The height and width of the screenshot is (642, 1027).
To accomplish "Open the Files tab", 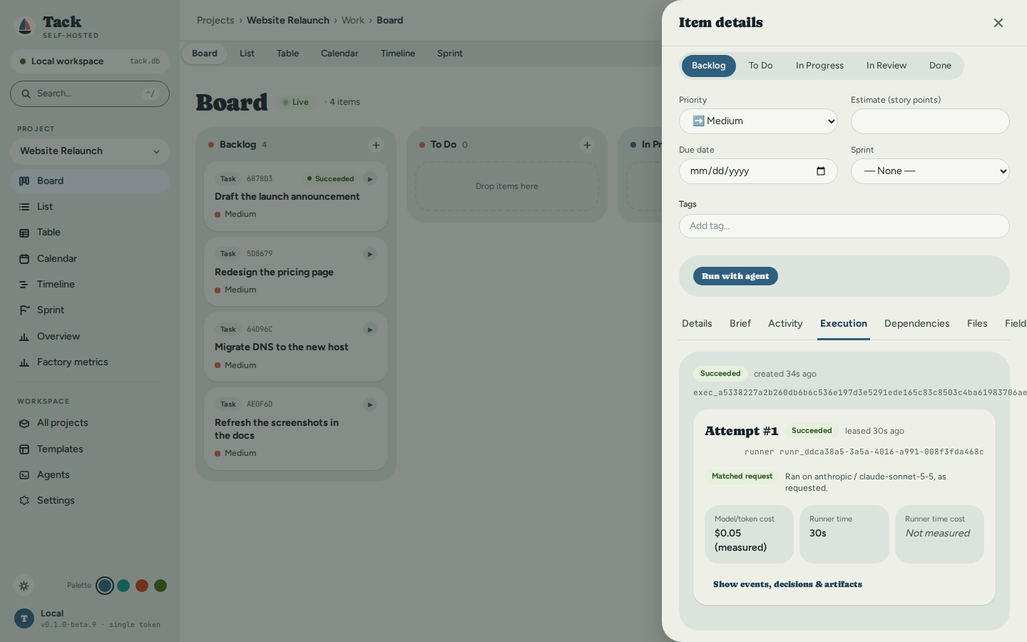I will (977, 324).
